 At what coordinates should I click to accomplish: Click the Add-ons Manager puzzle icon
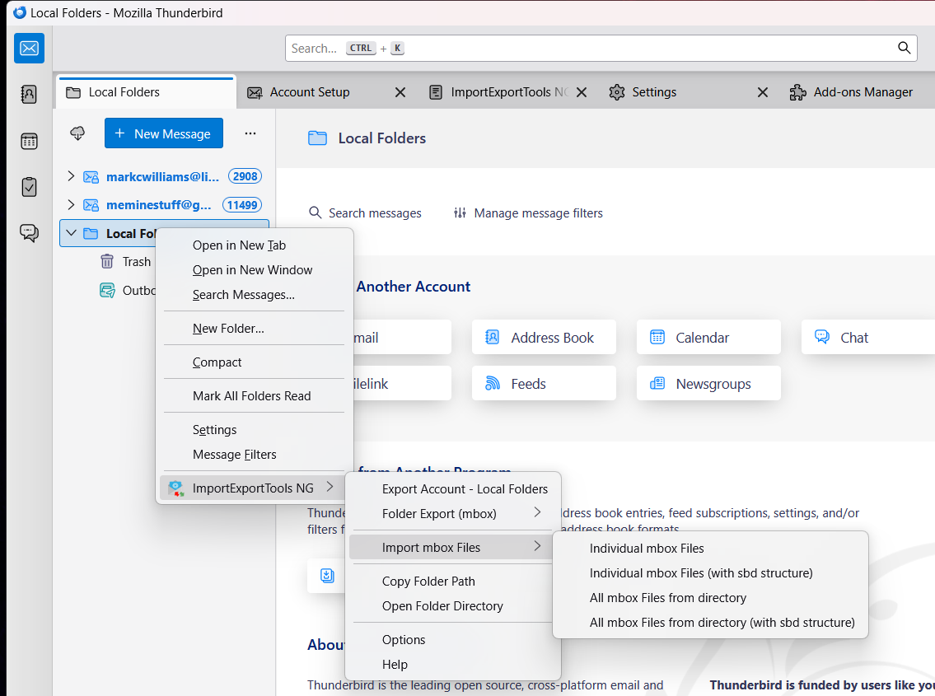[798, 92]
